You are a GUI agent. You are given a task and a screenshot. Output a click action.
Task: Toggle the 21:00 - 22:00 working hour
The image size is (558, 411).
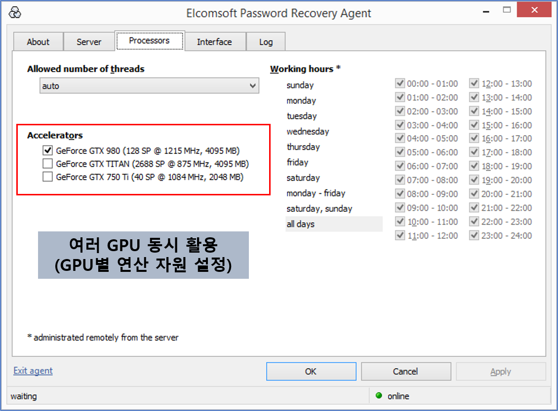click(x=474, y=208)
